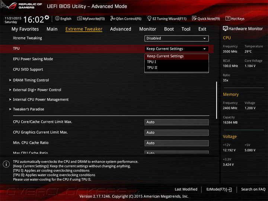Click Search on FAQ
This screenshot has width=268, height=201.
253,189
